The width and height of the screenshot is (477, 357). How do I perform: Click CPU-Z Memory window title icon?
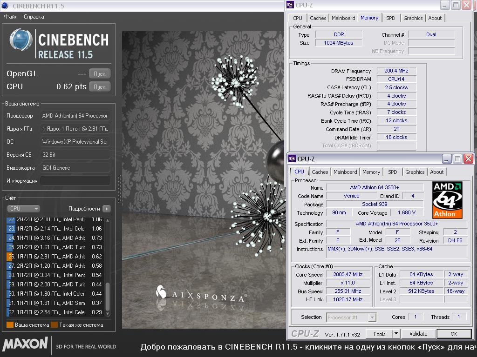[x=290, y=5]
